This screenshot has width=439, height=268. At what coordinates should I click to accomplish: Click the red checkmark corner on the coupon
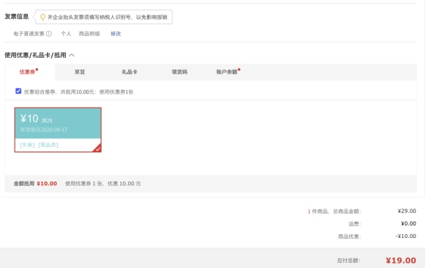click(x=97, y=148)
